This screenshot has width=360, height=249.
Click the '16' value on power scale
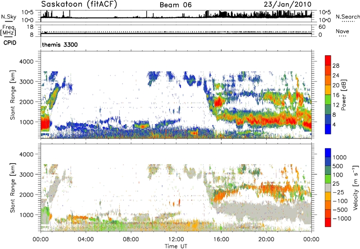coord(336,95)
